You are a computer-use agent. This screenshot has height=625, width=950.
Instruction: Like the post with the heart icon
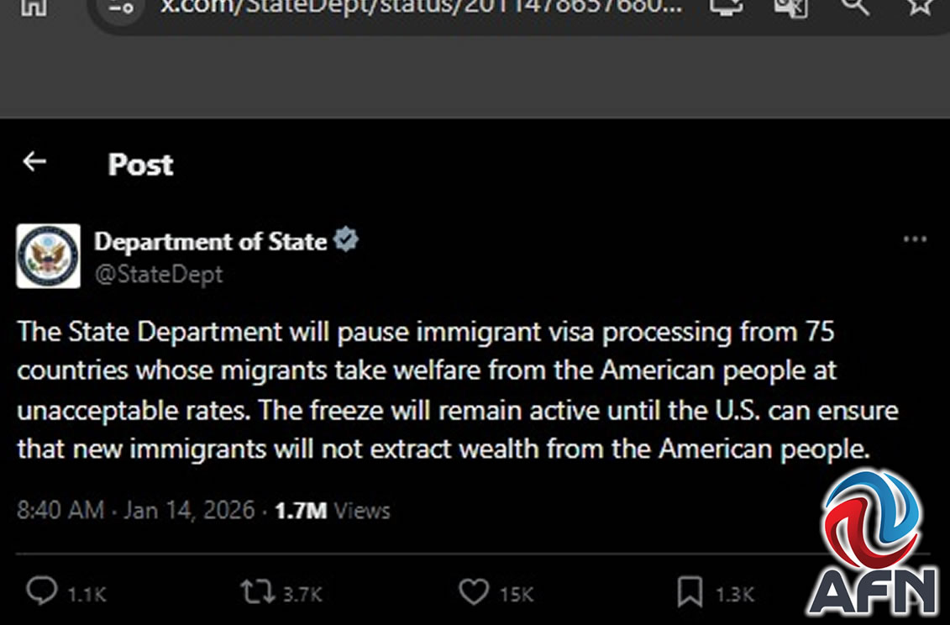[x=475, y=592]
